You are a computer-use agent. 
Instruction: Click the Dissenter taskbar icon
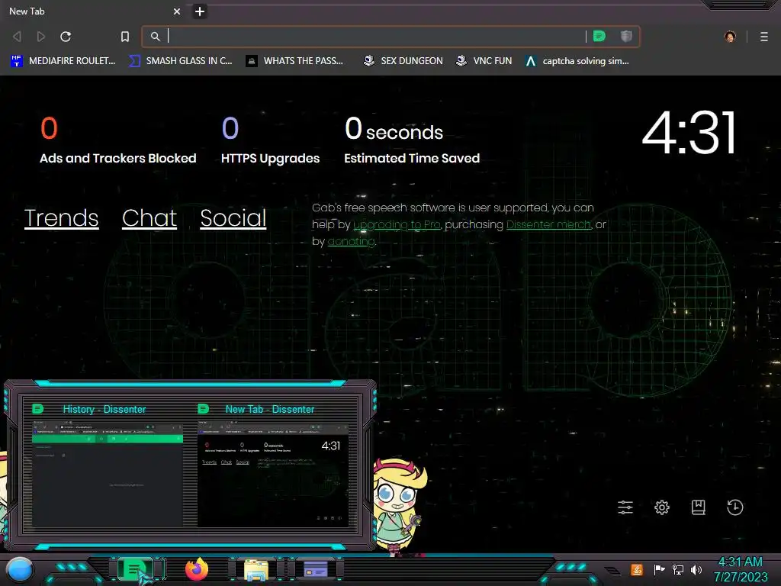pyautogui.click(x=135, y=569)
